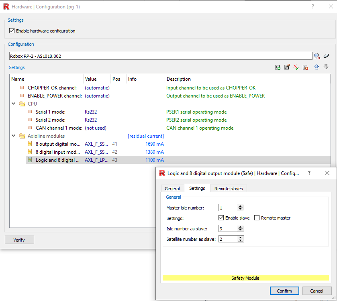Select the Logic and 8 digital module green icon
This screenshot has width=337, height=301.
pyautogui.click(x=30, y=160)
